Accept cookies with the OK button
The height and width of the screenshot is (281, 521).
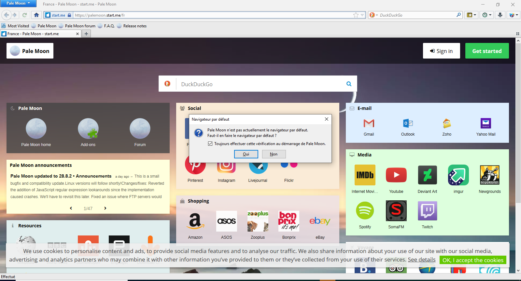(x=473, y=260)
